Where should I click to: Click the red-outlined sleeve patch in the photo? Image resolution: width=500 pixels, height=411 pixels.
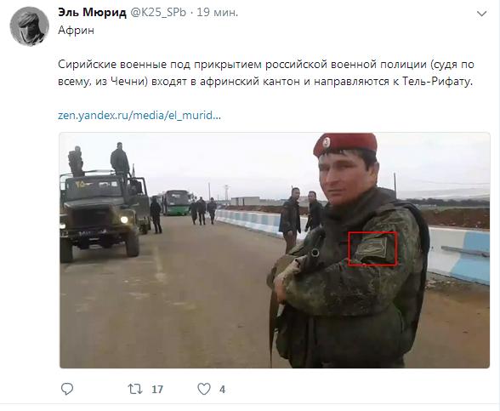[x=372, y=248]
